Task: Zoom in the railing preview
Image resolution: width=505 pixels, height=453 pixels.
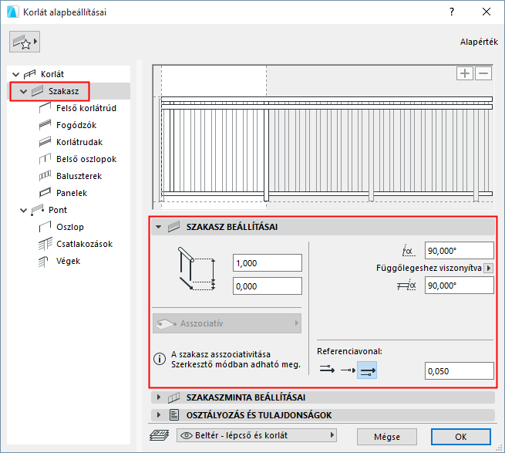Action: pos(464,73)
